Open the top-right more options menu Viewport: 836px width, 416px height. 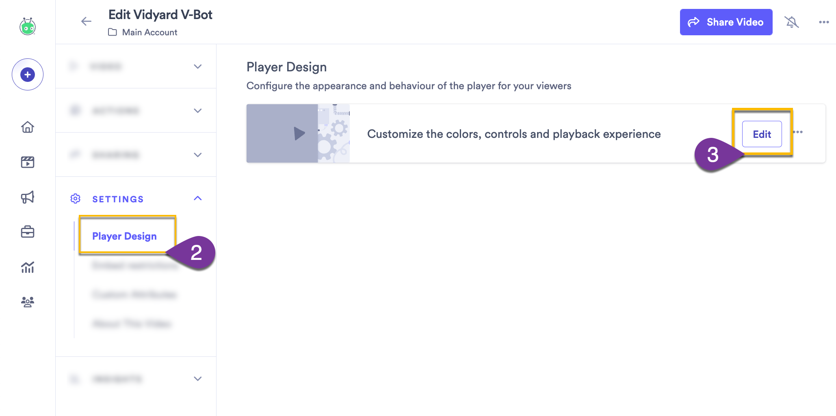point(824,22)
